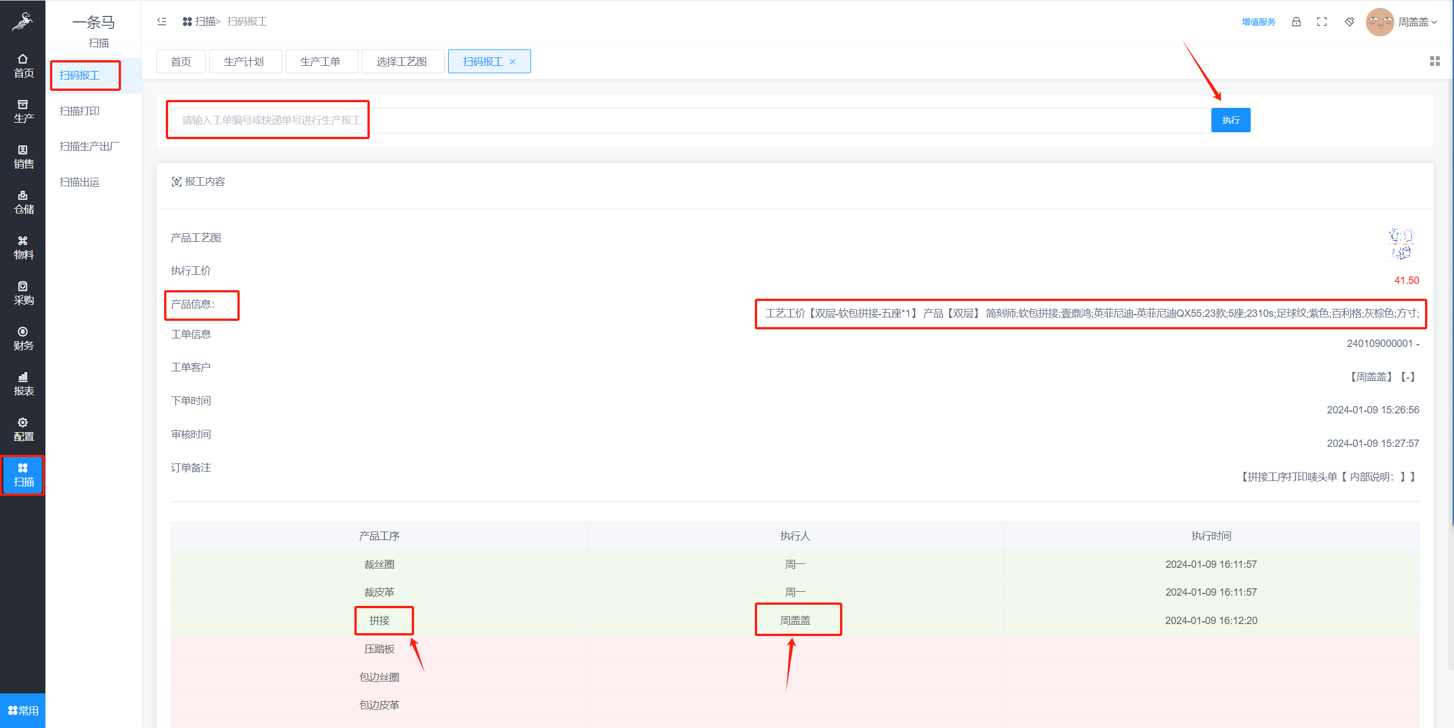Open 生产 module in sidebar
Viewport: 1454px width, 728px height.
(x=23, y=111)
